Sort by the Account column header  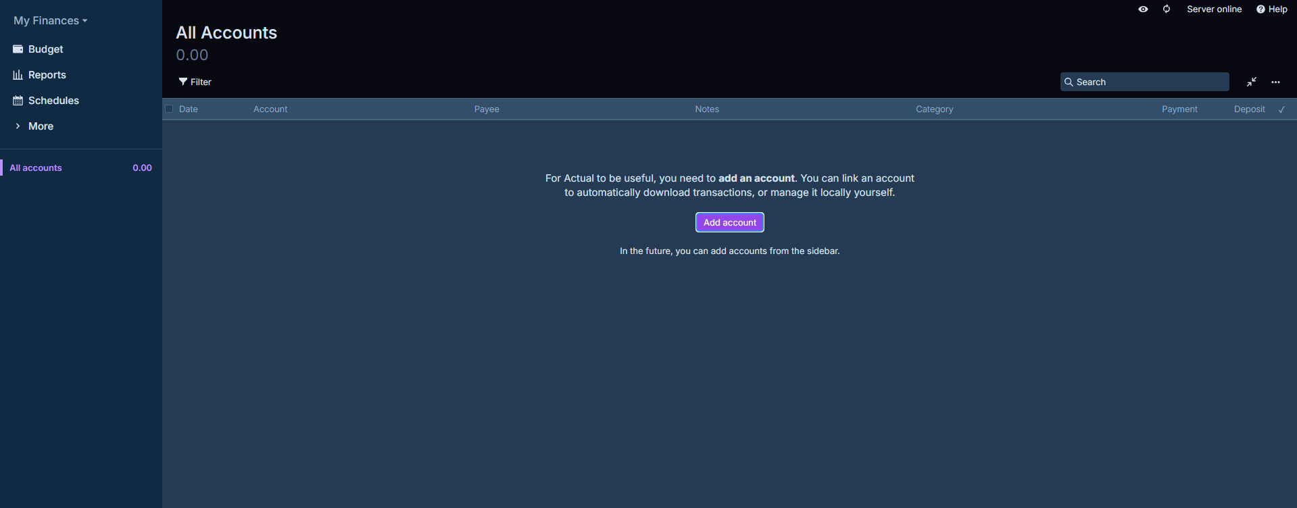click(270, 109)
